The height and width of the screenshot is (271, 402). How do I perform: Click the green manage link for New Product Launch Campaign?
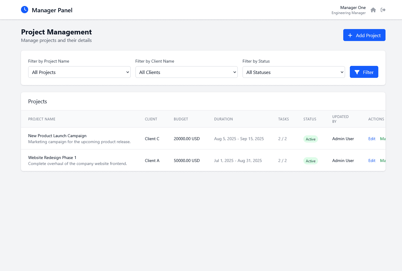(x=383, y=139)
